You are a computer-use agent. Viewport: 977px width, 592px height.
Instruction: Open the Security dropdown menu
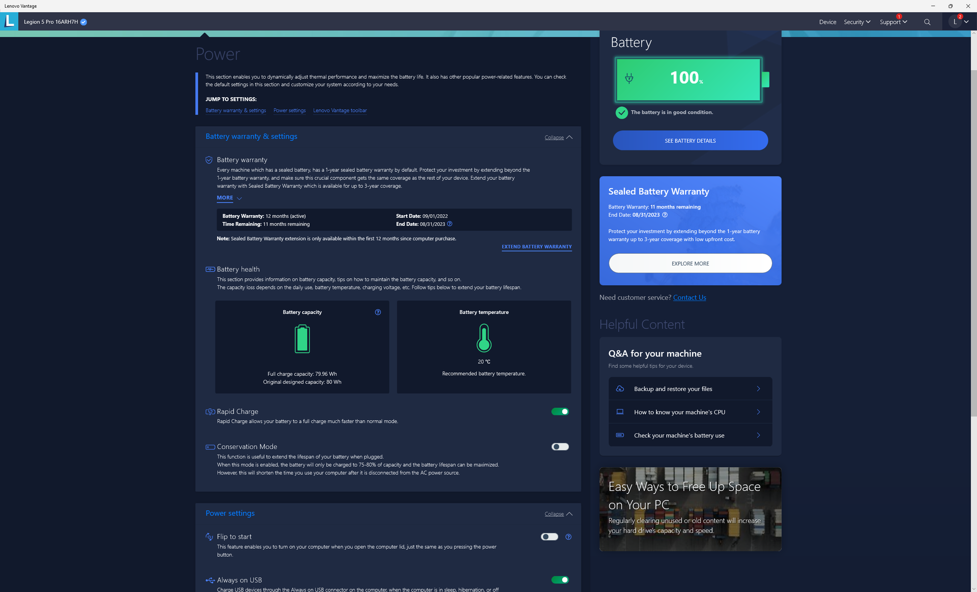pos(857,22)
